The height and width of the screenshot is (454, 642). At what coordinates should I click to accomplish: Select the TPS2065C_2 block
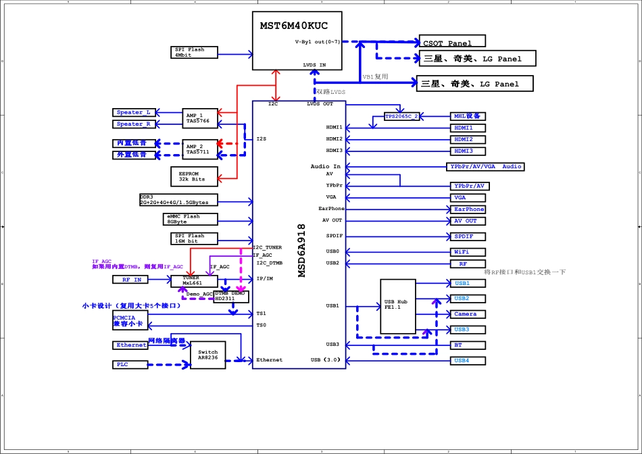tap(401, 116)
